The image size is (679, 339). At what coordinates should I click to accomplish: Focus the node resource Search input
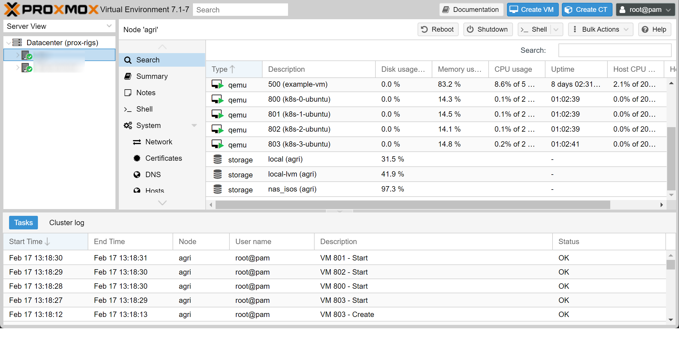click(x=615, y=50)
